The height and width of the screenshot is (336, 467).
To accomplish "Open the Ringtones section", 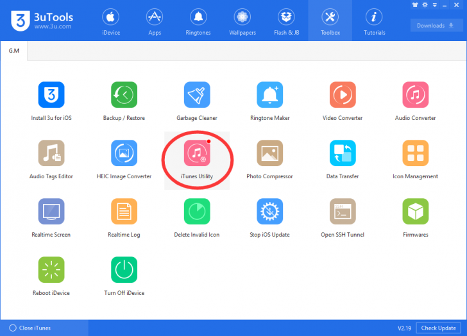I will click(x=198, y=21).
